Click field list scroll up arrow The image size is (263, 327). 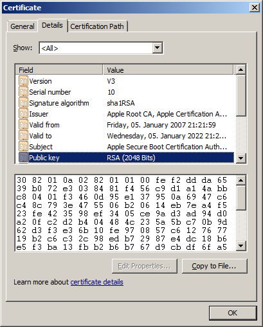pos(240,70)
